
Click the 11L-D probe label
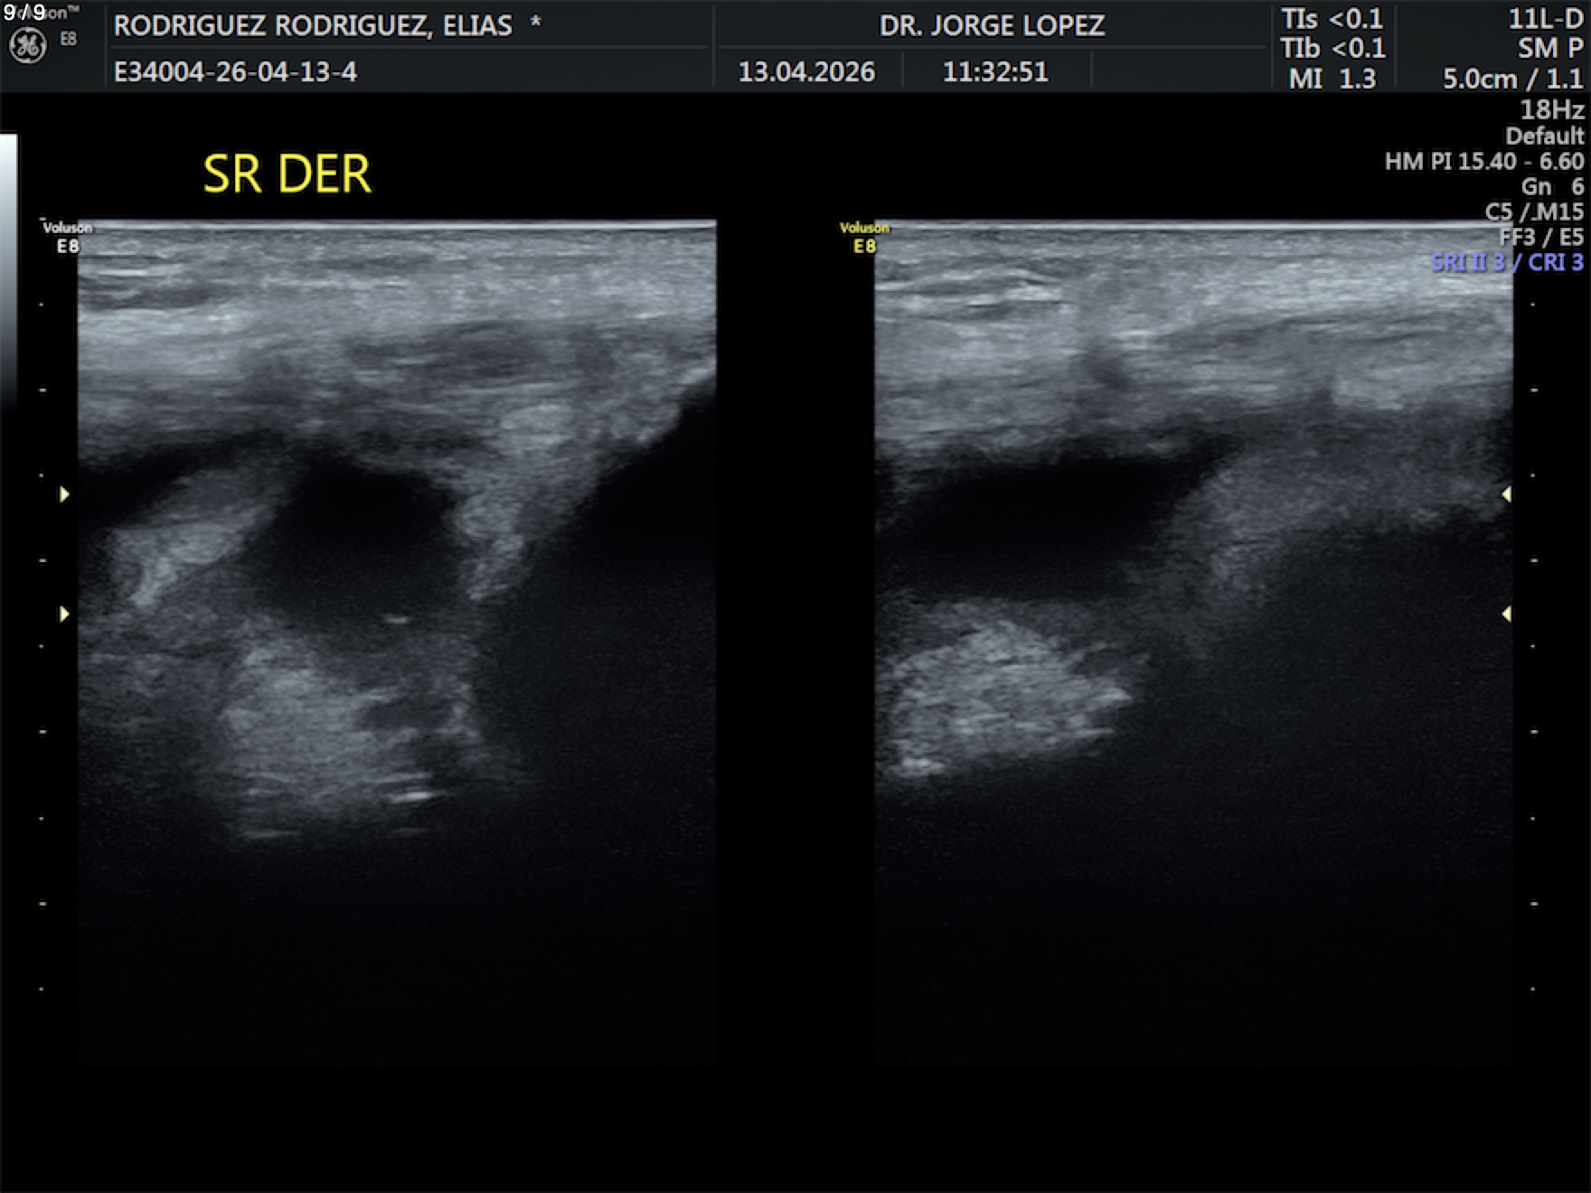pyautogui.click(x=1545, y=19)
